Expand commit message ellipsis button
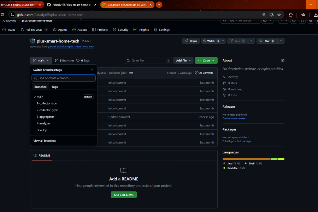The image size is (318, 212). (x=131, y=73)
